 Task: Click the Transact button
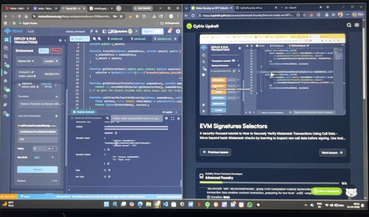(37, 169)
